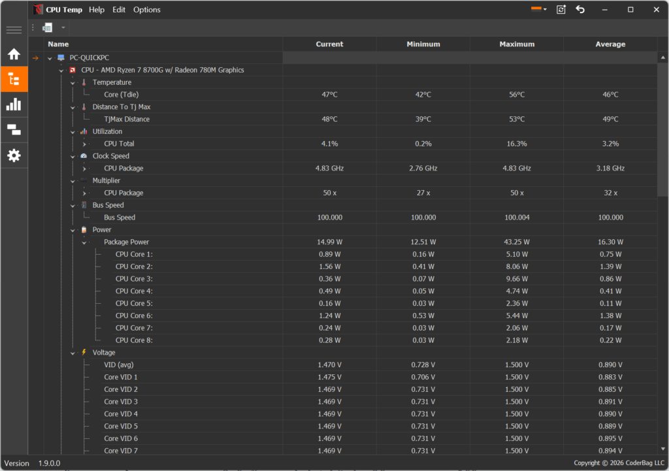Click the Utilization chart icon
Screen dimensions: 669x471
pos(84,131)
